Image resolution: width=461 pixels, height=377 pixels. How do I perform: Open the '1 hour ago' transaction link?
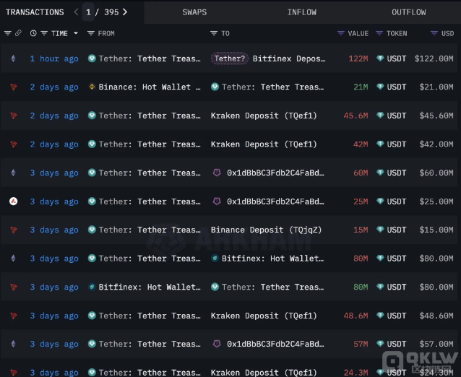point(54,58)
